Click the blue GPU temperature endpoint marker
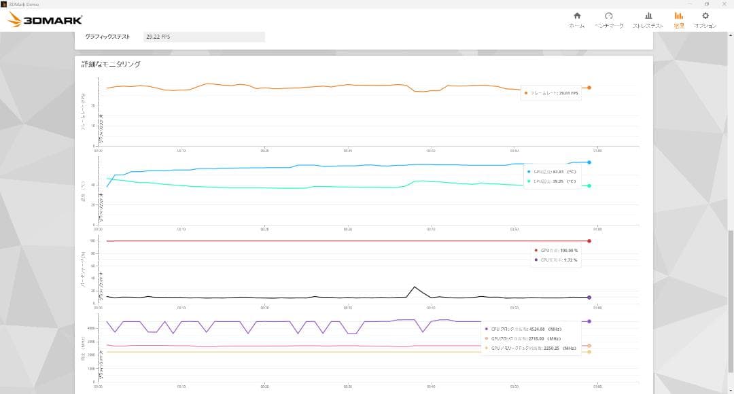The image size is (734, 394). tap(589, 162)
